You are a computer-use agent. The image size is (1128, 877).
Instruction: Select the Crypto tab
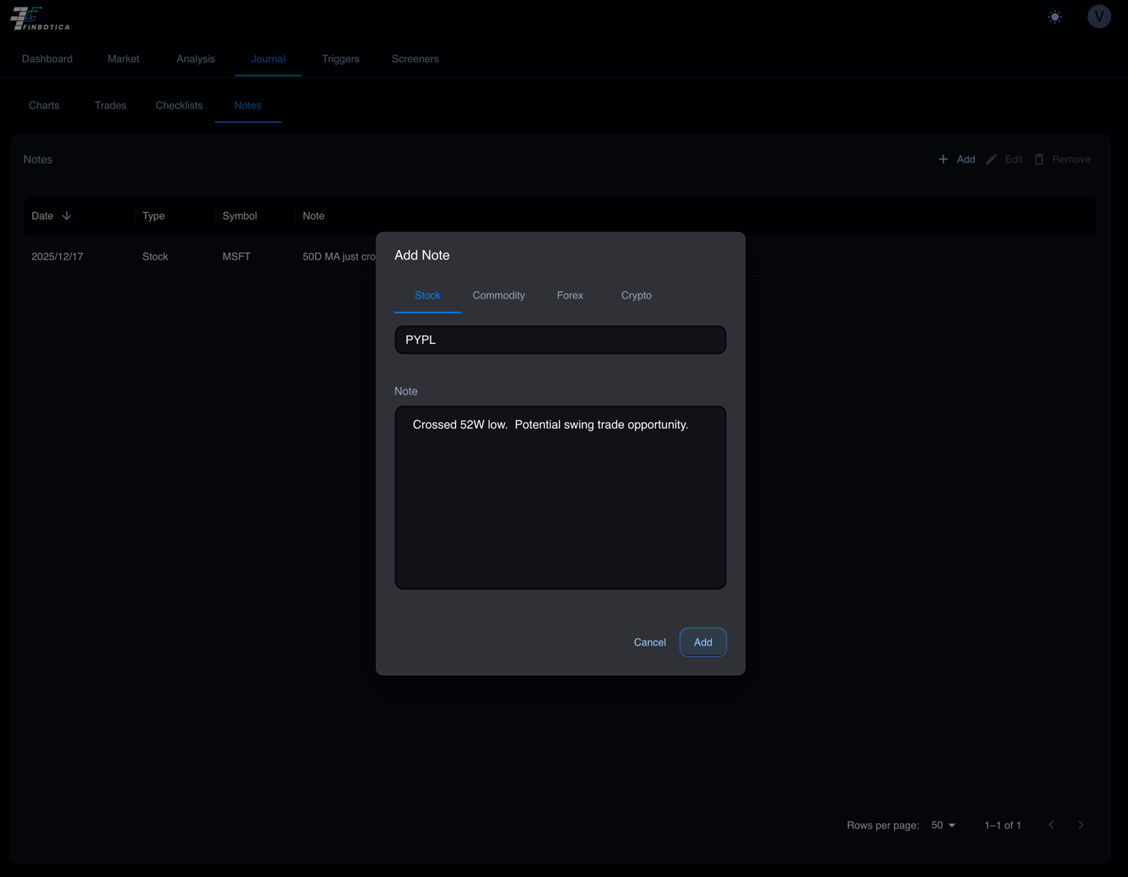636,296
